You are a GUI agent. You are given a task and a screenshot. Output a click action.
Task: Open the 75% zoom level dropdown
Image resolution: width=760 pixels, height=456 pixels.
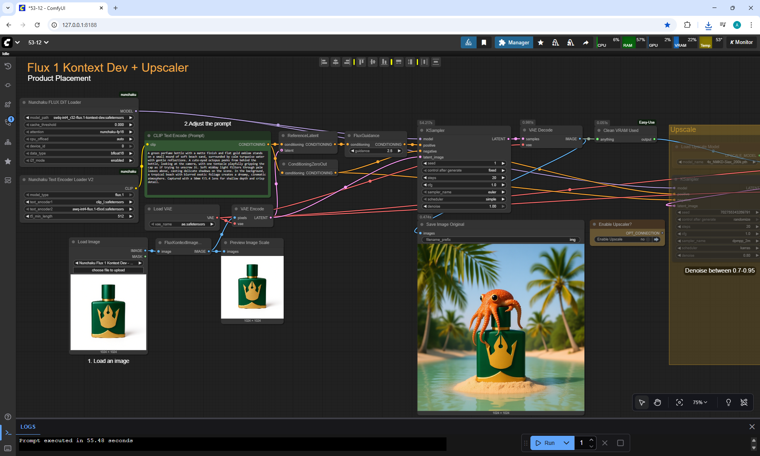point(700,403)
